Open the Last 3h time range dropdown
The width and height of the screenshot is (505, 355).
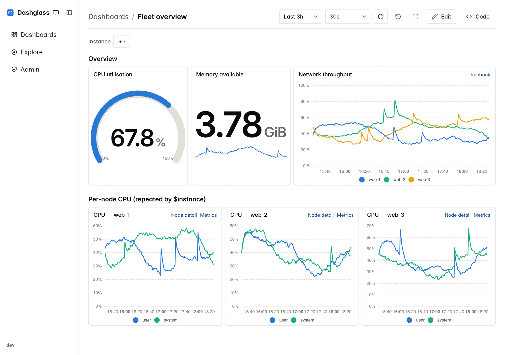click(300, 17)
